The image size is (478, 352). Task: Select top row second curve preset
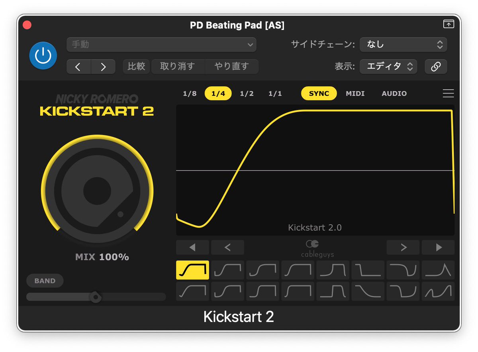tap(227, 270)
